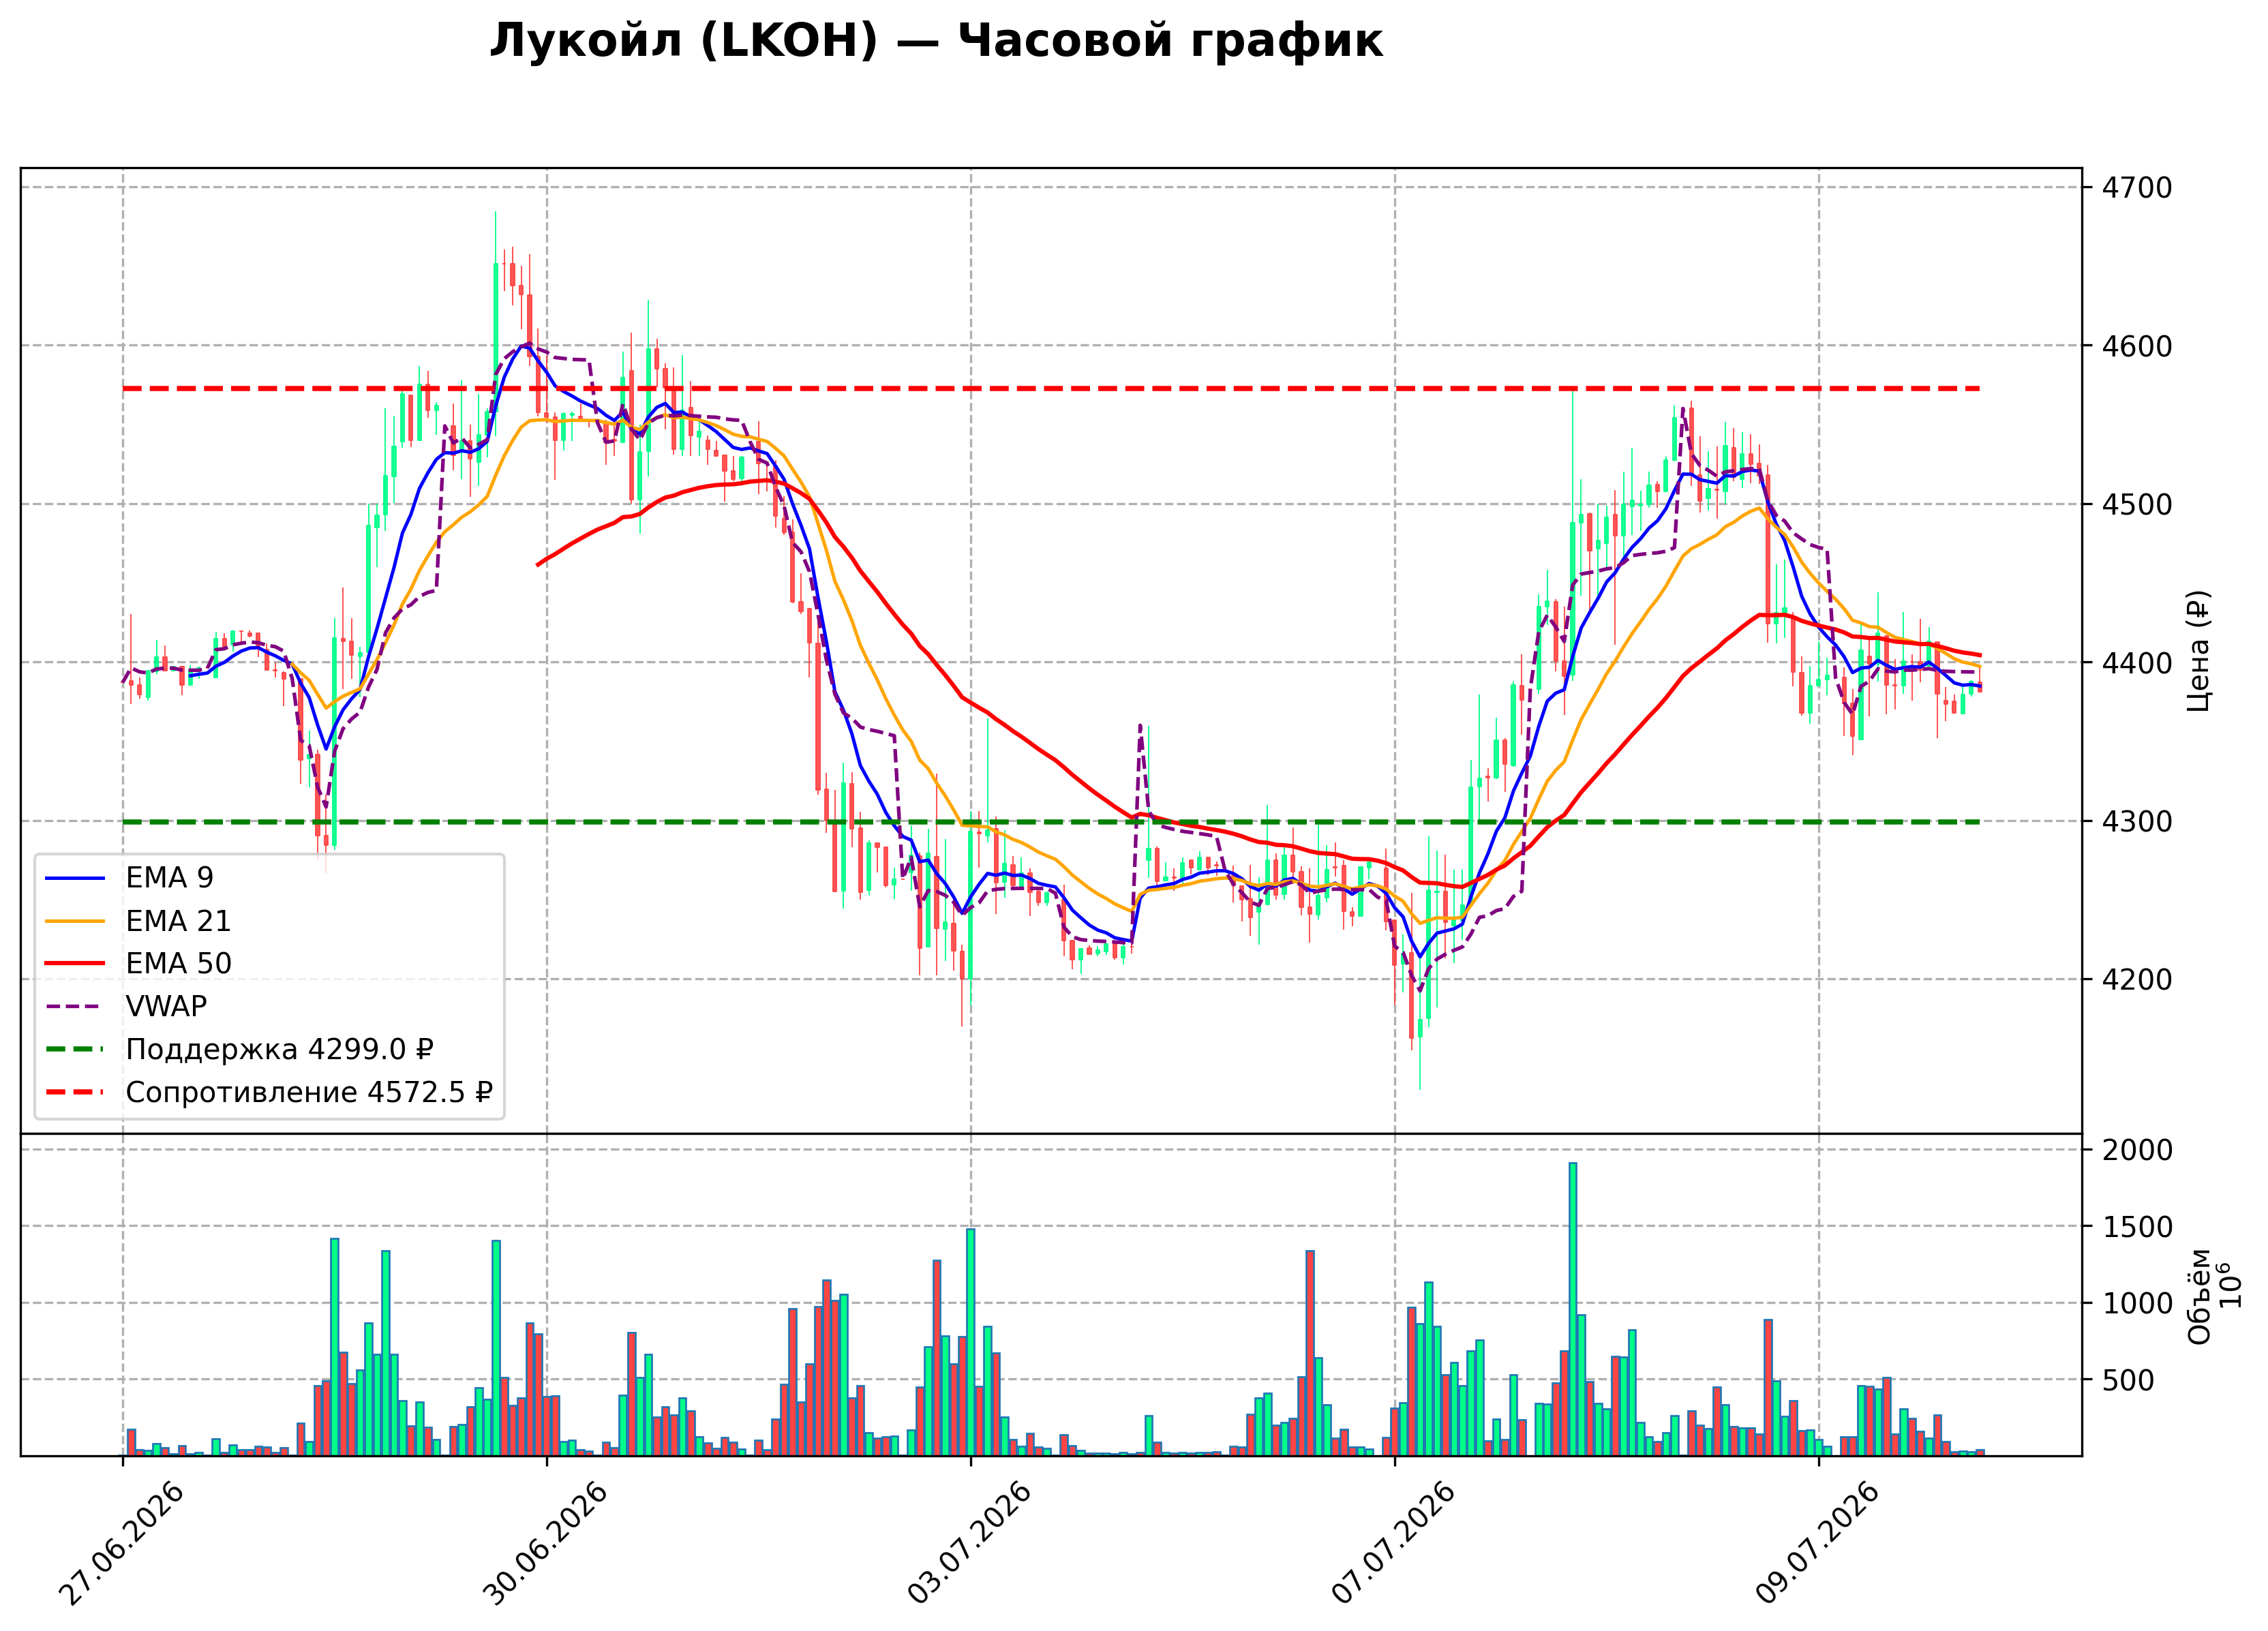Click the 2000 volume axis label
2268x1631 pixels.
2137,1150
